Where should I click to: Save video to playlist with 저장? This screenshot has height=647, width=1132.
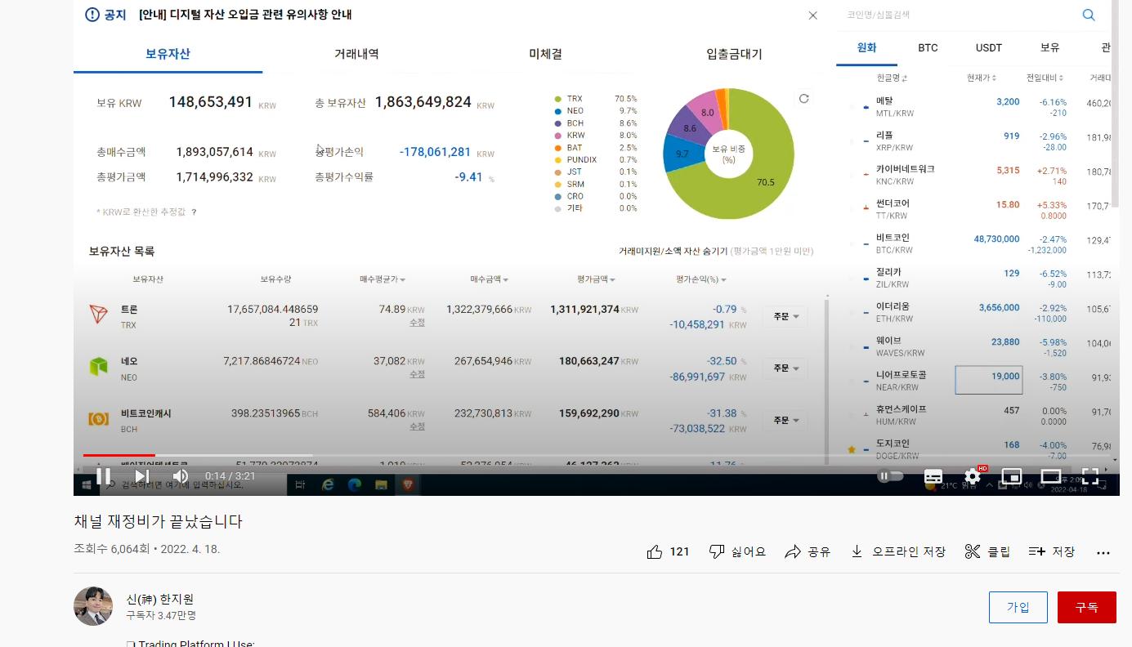click(x=1051, y=551)
